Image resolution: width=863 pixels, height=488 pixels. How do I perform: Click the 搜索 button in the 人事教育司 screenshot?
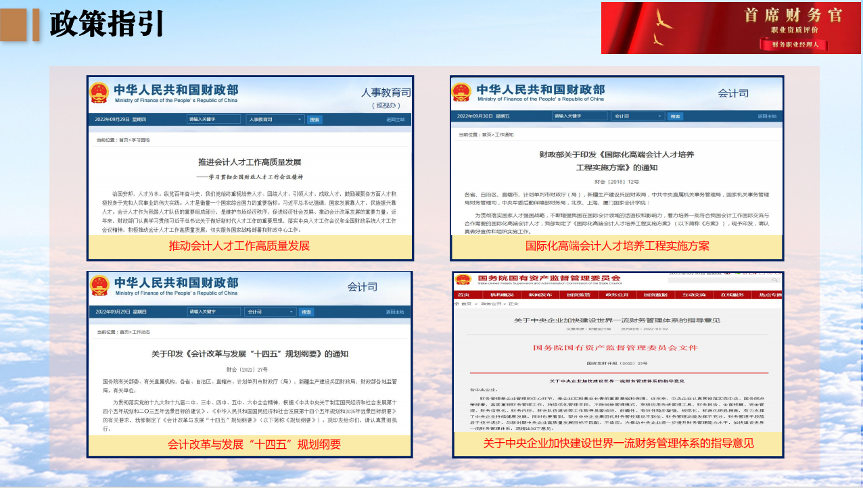(314, 120)
